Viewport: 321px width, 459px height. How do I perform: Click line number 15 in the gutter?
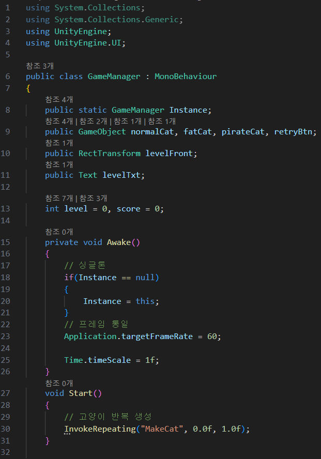[5, 242]
